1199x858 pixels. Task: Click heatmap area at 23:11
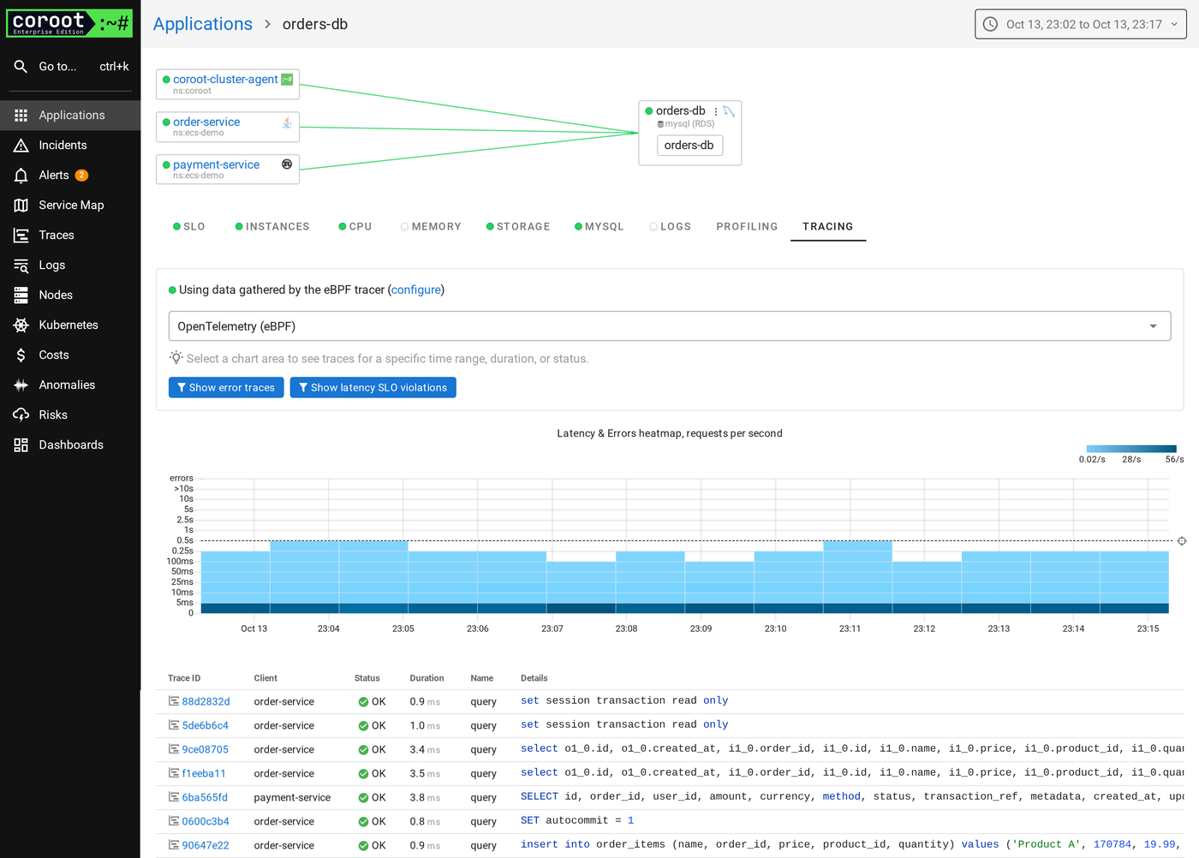857,577
